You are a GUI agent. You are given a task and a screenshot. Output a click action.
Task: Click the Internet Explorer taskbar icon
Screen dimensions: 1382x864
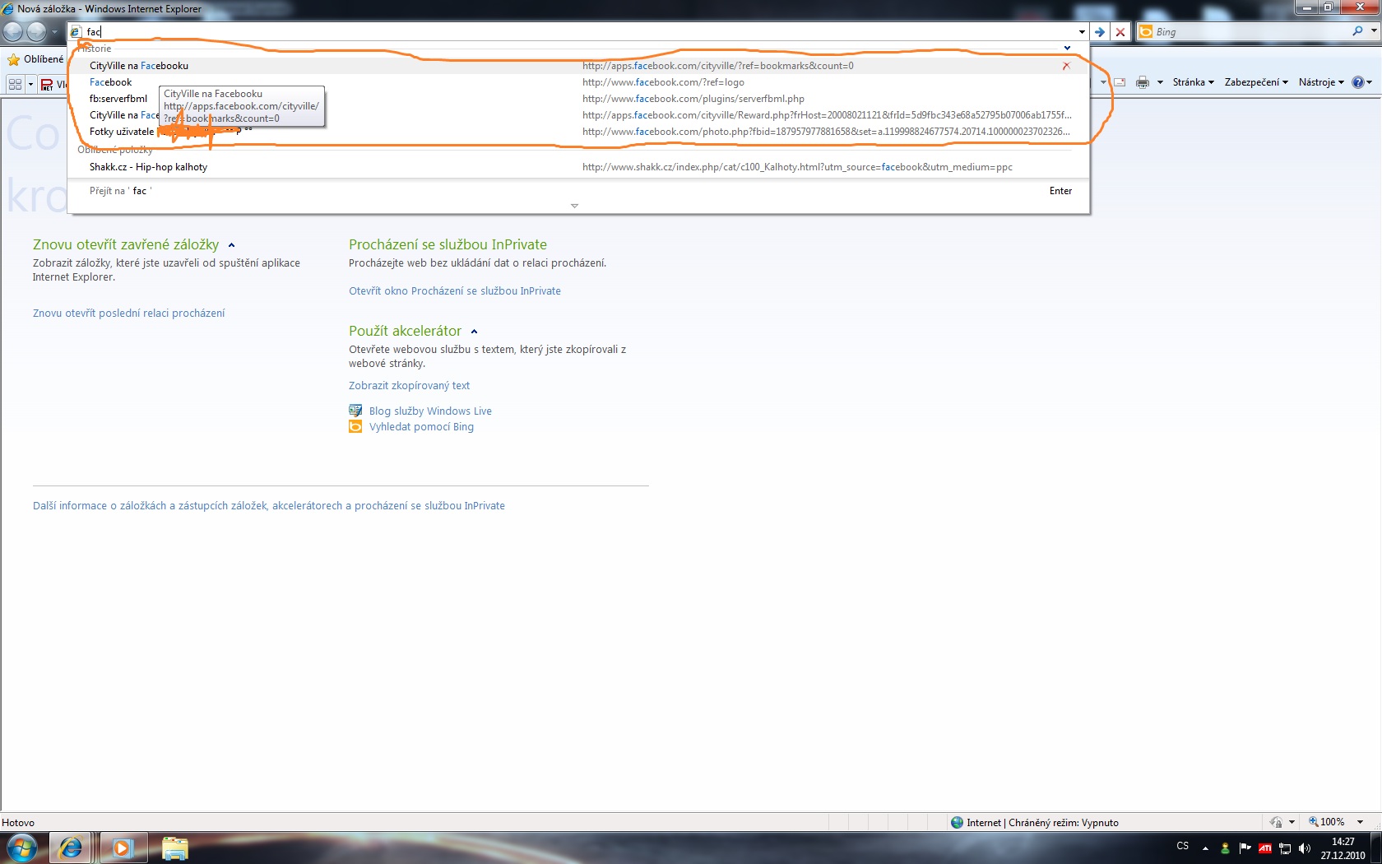(71, 848)
